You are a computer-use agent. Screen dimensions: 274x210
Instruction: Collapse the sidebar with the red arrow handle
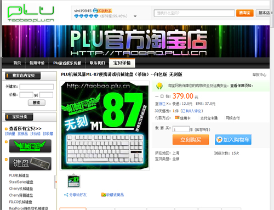click(x=56, y=182)
